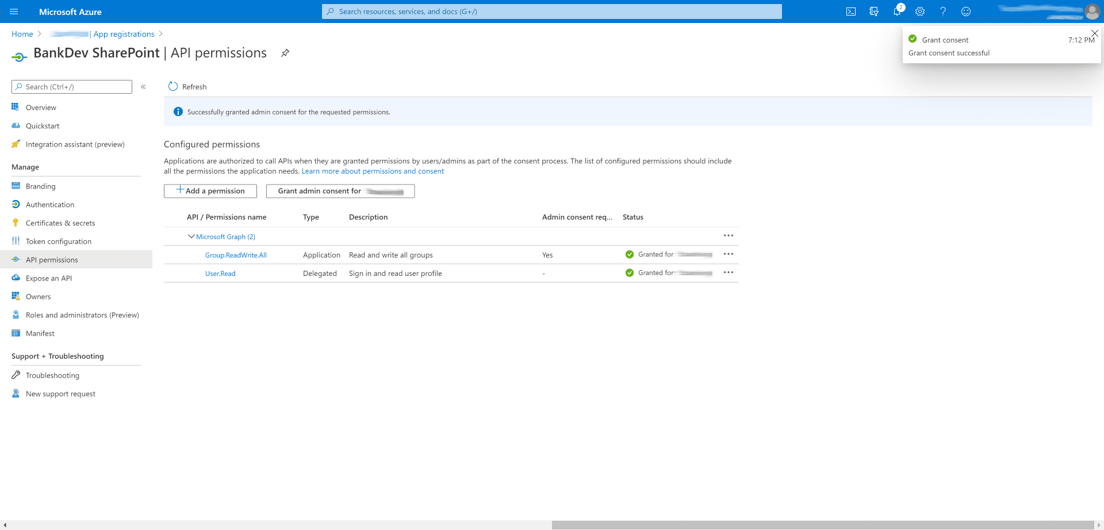Open more options for User.Read row
The image size is (1104, 530).
point(729,272)
